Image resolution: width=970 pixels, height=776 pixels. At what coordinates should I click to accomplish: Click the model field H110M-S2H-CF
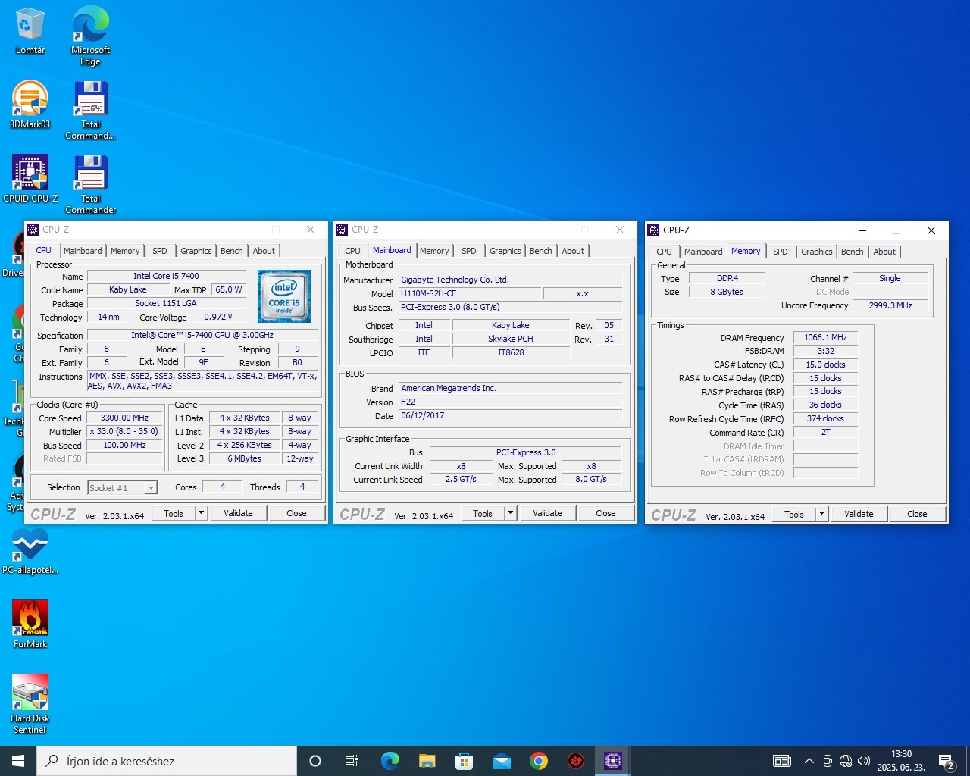(x=470, y=293)
